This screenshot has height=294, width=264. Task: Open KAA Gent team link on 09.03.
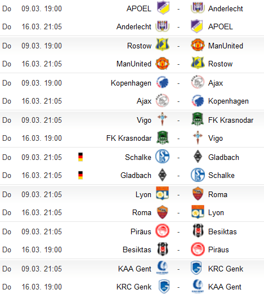[135, 269]
